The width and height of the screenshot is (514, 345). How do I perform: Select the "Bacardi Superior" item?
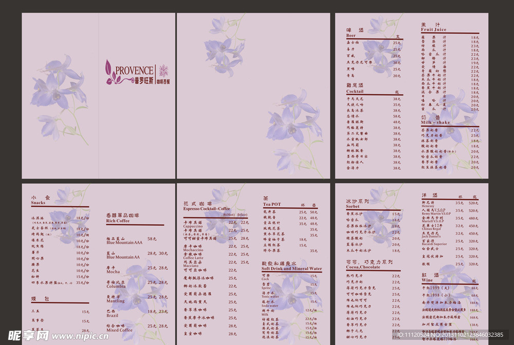tap(434, 244)
